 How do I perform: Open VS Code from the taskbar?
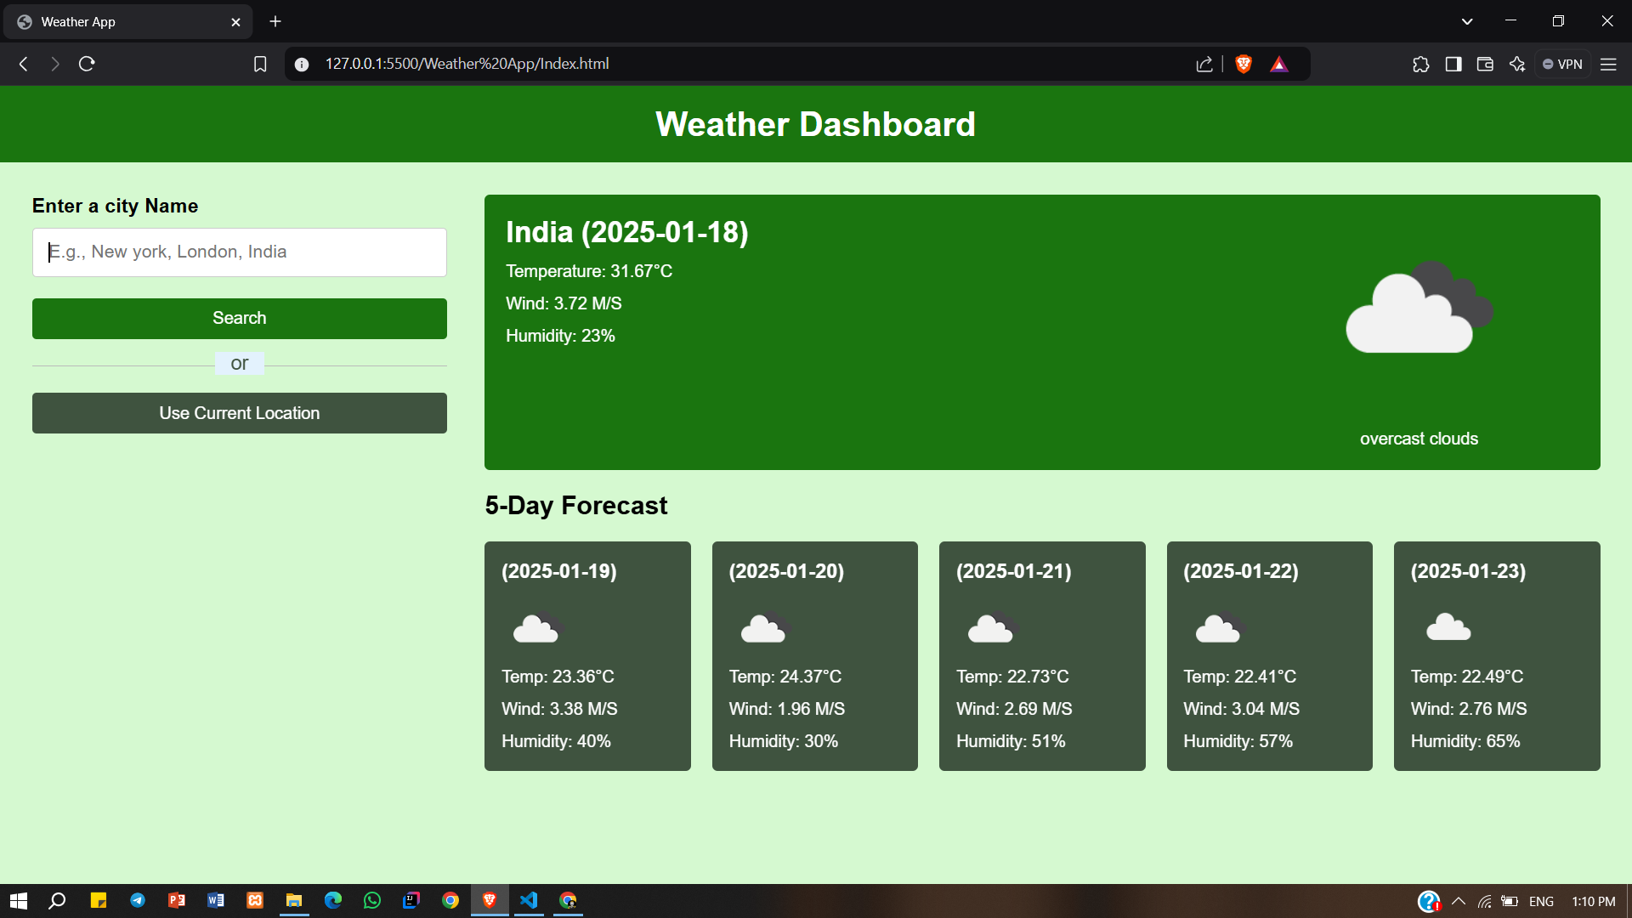click(529, 900)
